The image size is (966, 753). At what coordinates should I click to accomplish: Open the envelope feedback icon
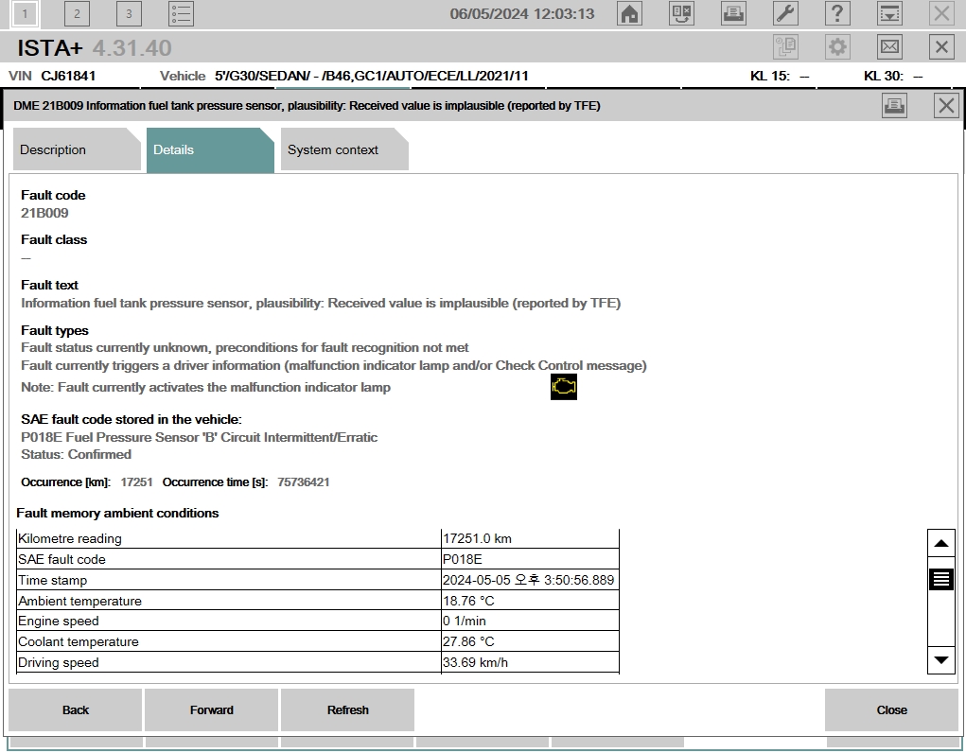(x=889, y=47)
